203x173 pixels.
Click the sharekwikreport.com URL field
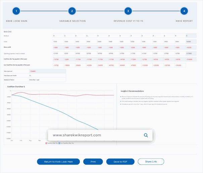pyautogui.click(x=94, y=135)
